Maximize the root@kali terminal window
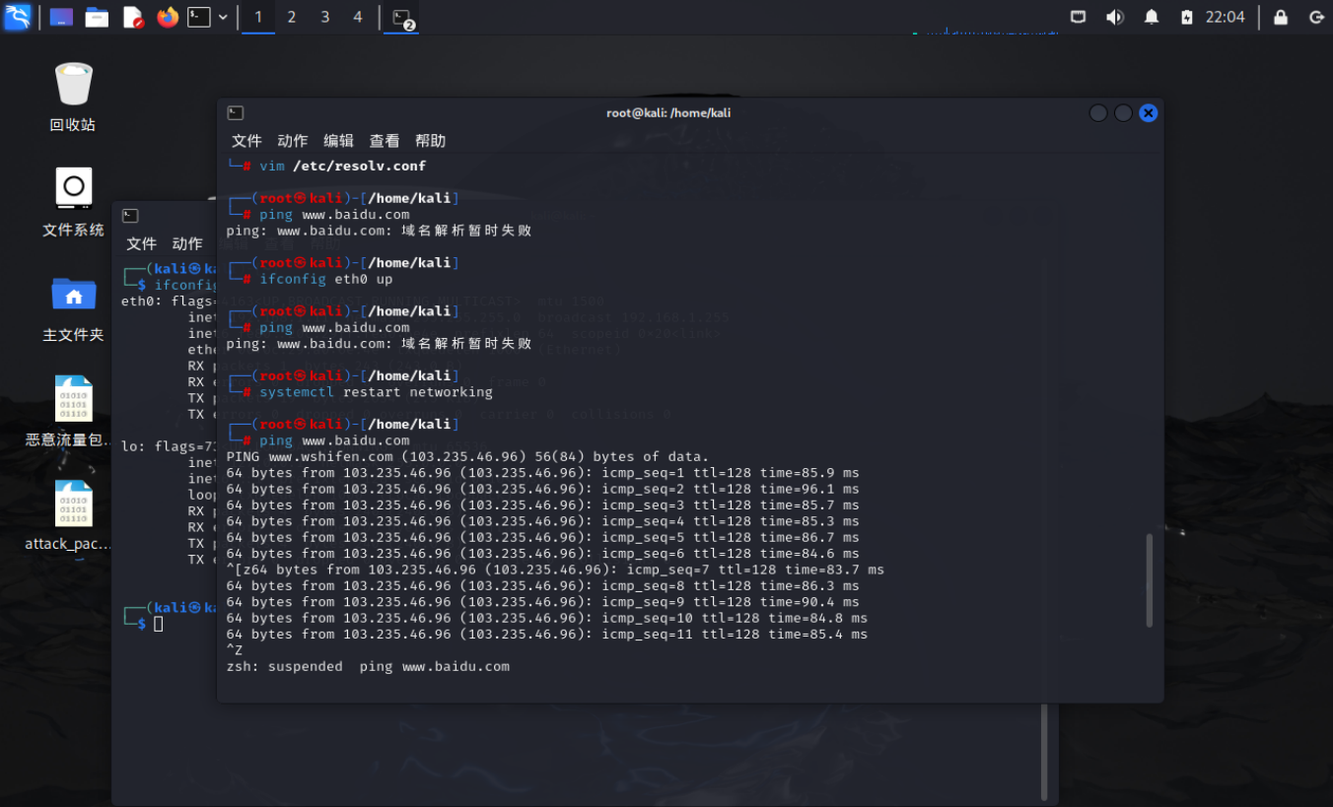The width and height of the screenshot is (1333, 807). tap(1123, 113)
